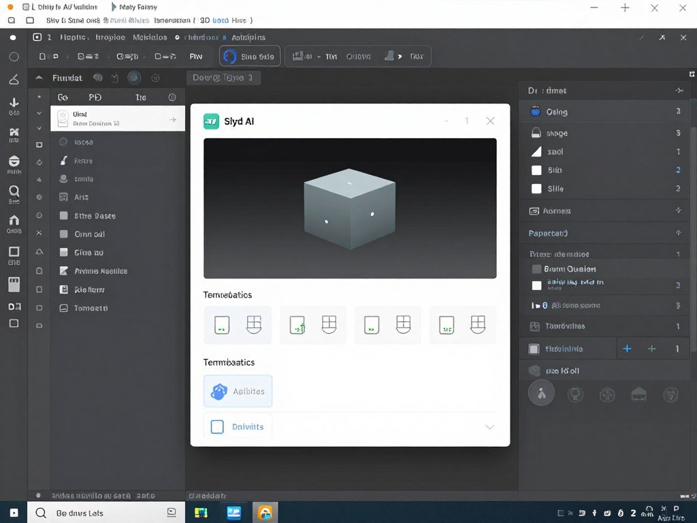Click the info icon beside the Tte tab
This screenshot has width=697, height=523.
click(x=172, y=97)
